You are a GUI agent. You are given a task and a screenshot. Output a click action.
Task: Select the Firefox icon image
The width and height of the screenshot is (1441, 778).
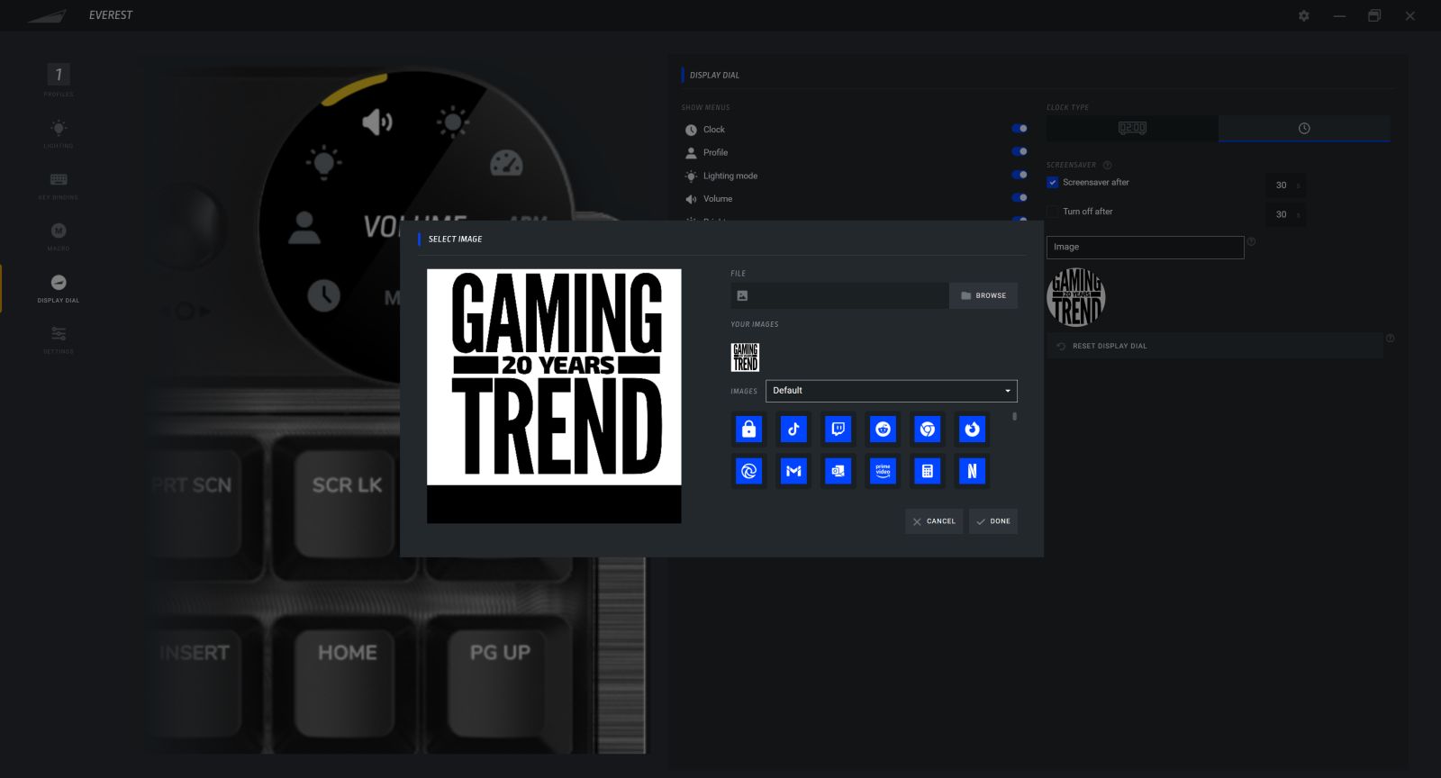(973, 430)
